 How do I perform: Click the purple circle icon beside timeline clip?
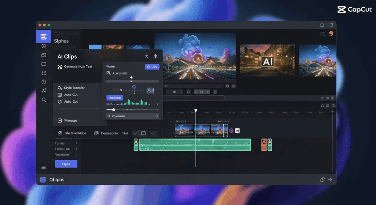[231, 131]
